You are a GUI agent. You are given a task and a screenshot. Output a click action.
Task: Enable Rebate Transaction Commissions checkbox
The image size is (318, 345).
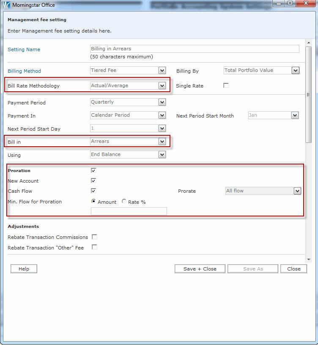[x=94, y=237]
